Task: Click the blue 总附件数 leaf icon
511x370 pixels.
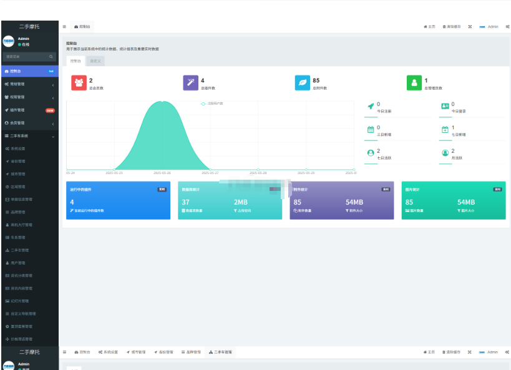Action: point(302,83)
